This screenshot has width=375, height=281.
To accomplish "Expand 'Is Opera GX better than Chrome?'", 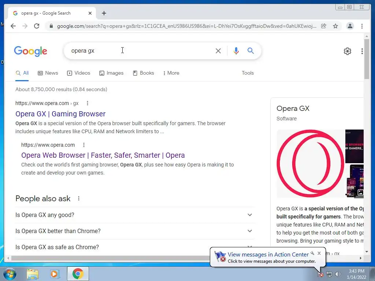I will tap(135, 231).
